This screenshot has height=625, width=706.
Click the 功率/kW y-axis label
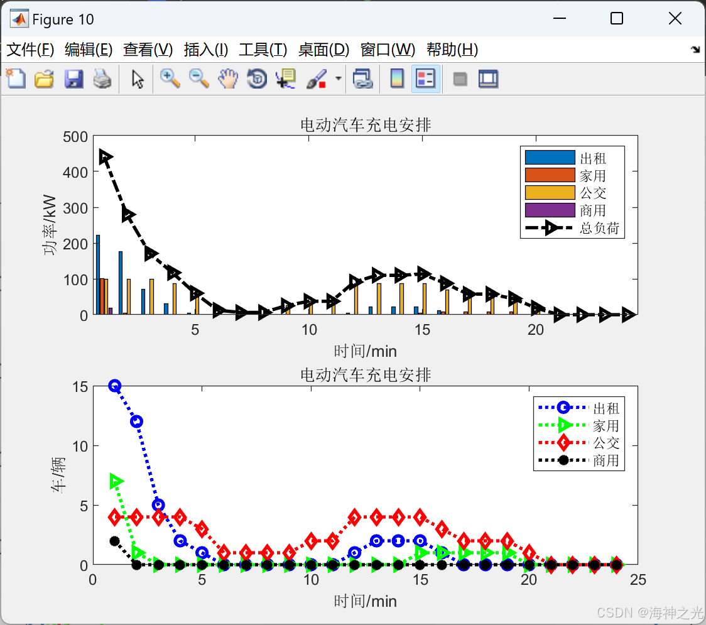pyautogui.click(x=50, y=225)
